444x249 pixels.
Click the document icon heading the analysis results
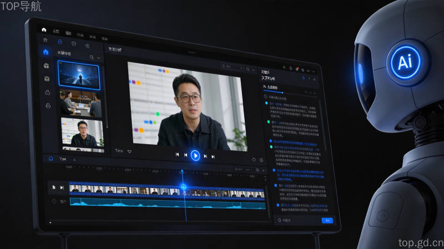click(266, 96)
